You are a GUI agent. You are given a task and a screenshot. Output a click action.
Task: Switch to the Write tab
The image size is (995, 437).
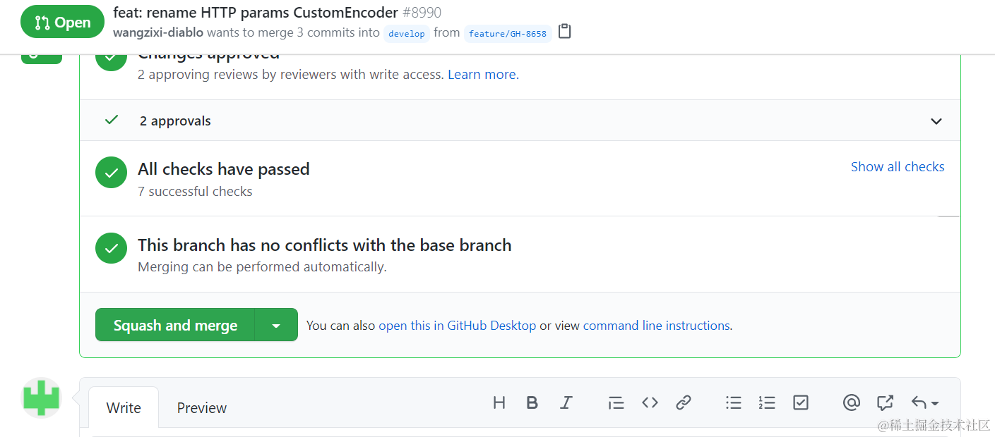click(124, 407)
